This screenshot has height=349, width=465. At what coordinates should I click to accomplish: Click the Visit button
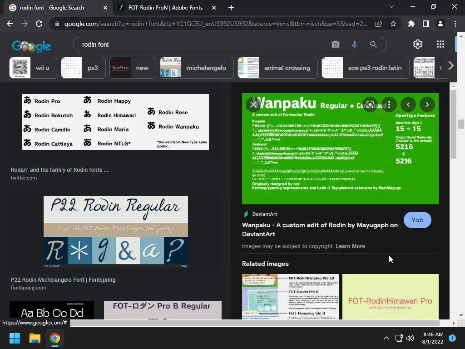click(417, 220)
